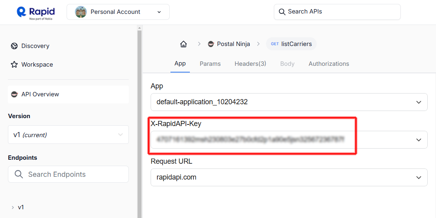The height and width of the screenshot is (218, 436).
Task: Click the Rapid logo
Action: tap(36, 13)
